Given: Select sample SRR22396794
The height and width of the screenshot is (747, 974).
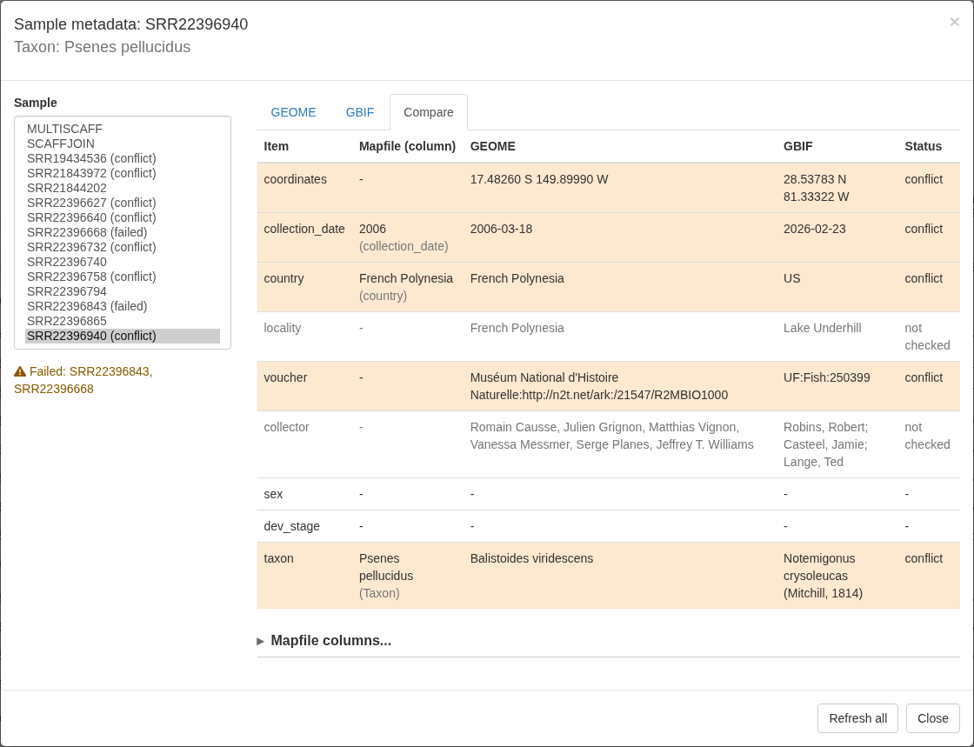Looking at the screenshot, I should coord(123,291).
